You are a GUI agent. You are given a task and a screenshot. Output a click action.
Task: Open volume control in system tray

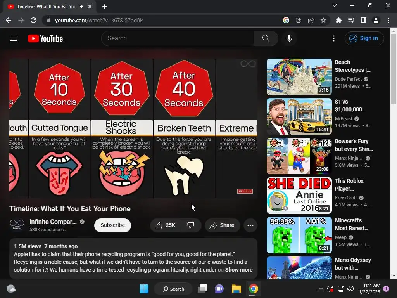click(x=350, y=289)
